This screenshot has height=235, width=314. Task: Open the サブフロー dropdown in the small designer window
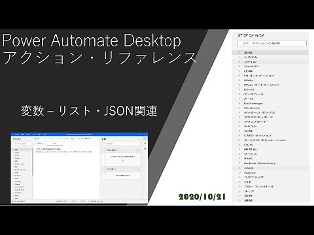[40, 144]
